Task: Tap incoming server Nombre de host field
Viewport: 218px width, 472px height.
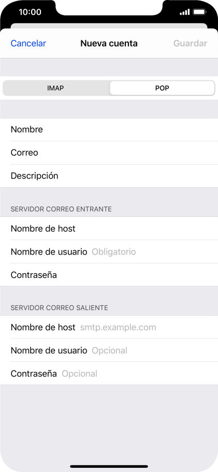Action: [109, 228]
